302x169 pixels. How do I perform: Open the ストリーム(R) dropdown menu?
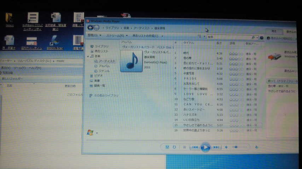[x=117, y=36]
